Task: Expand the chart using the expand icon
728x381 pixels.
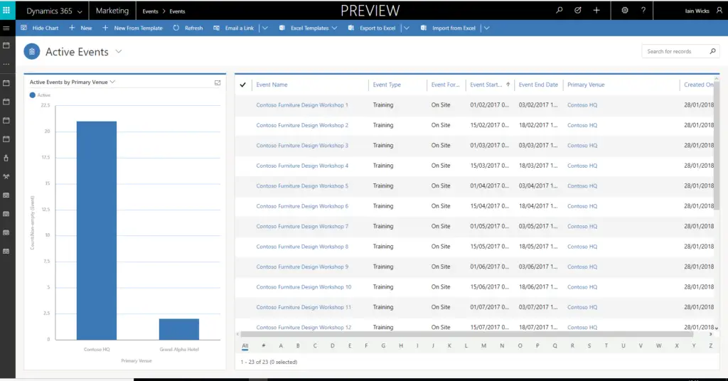Action: coord(218,82)
